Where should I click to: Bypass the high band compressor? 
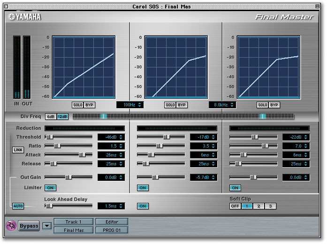click(274, 105)
